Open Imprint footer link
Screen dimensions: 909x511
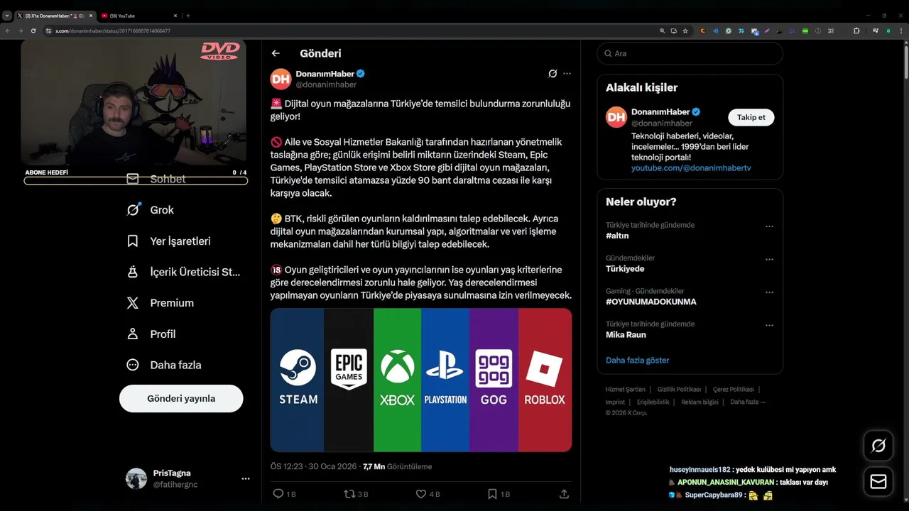615,402
